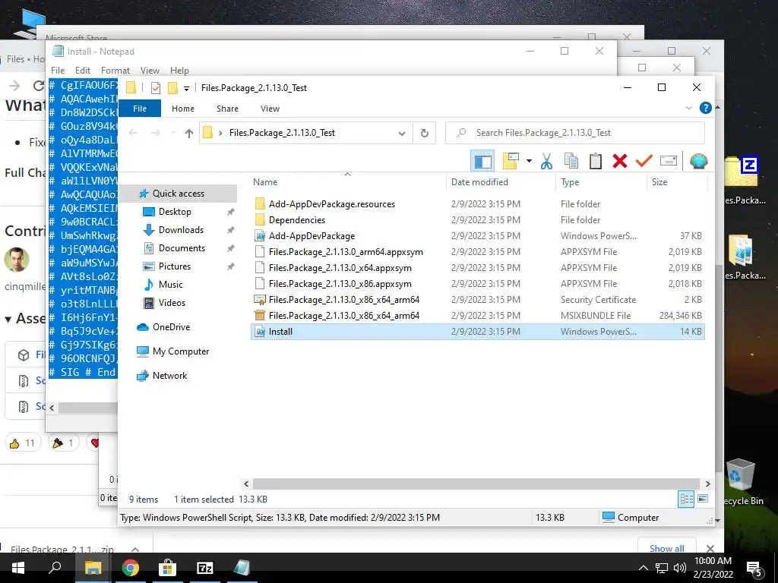Select the MSIXBUNDLE file row
This screenshot has width=778, height=583.
pos(477,316)
